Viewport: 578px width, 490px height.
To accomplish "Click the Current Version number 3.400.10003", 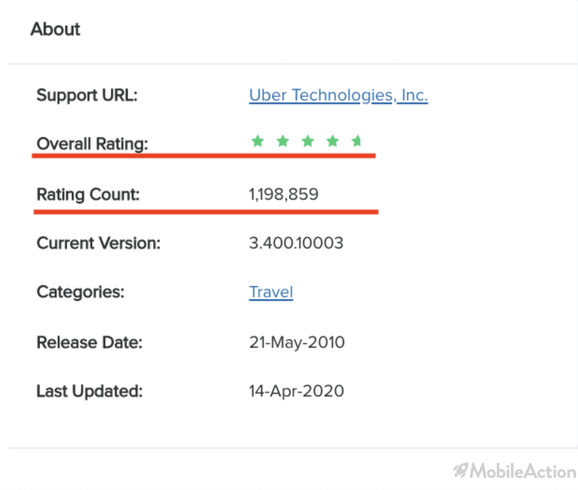I will 296,243.
